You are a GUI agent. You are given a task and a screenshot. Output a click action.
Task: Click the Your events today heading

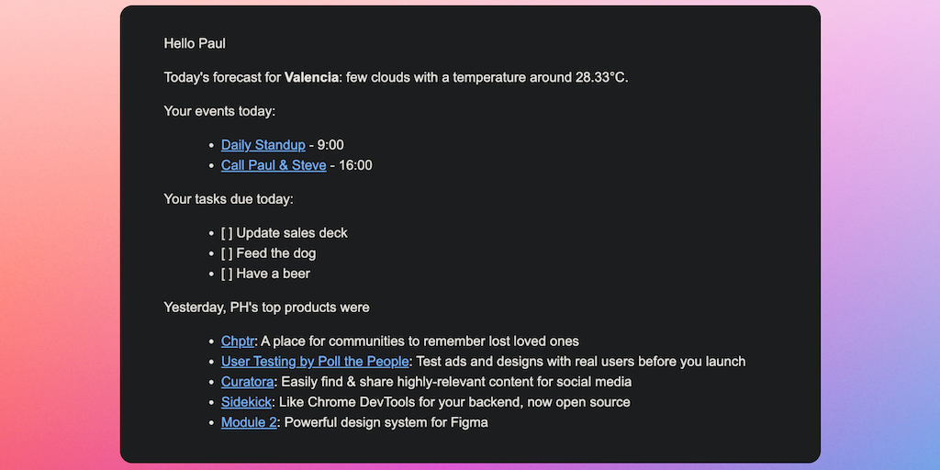click(x=219, y=111)
